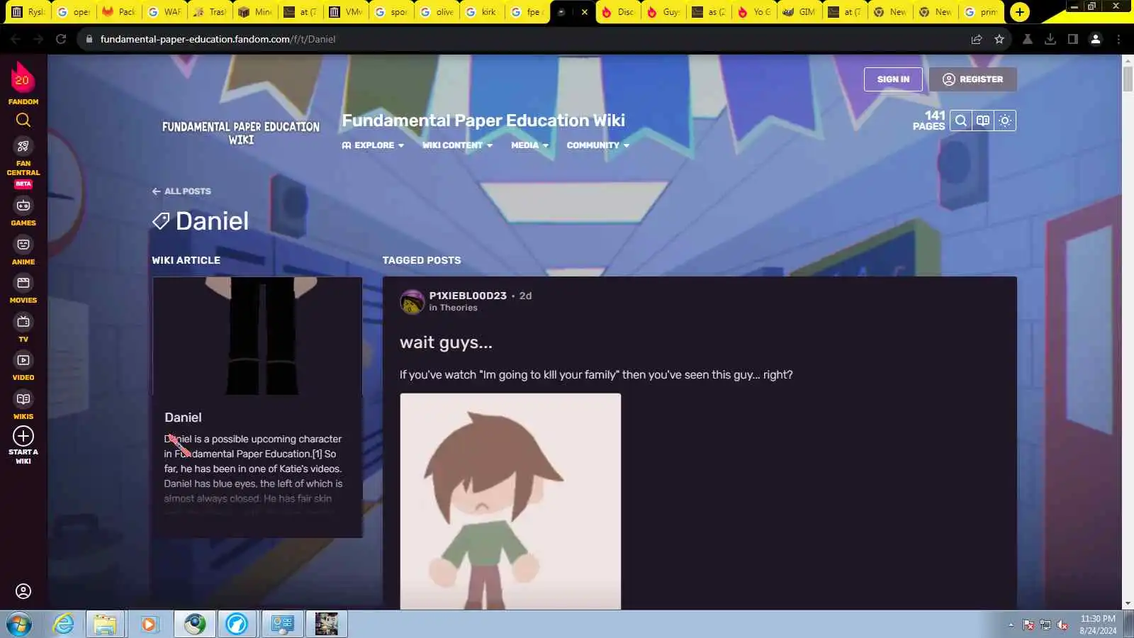This screenshot has height=638, width=1134.
Task: Open the Fundamental Paper Education Wiki title link
Action: point(483,121)
